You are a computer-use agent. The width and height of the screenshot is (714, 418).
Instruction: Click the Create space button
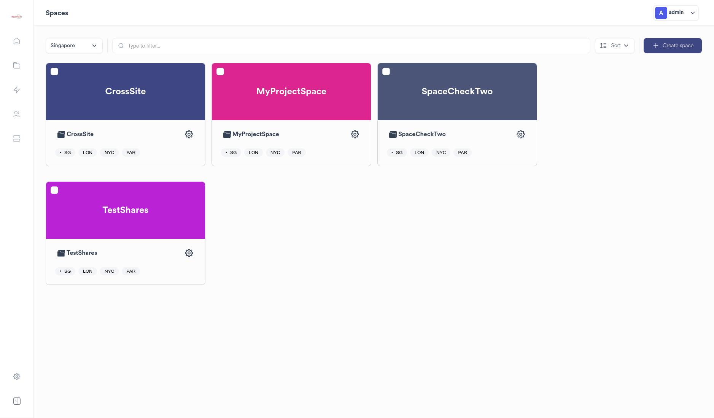click(x=672, y=46)
